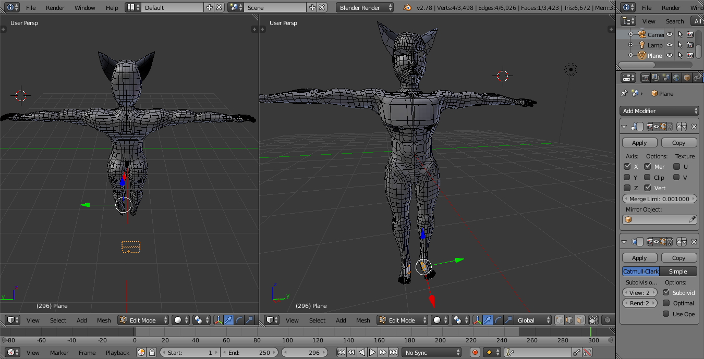Open the Global orientation dropdown
The width and height of the screenshot is (704, 359).
[533, 320]
